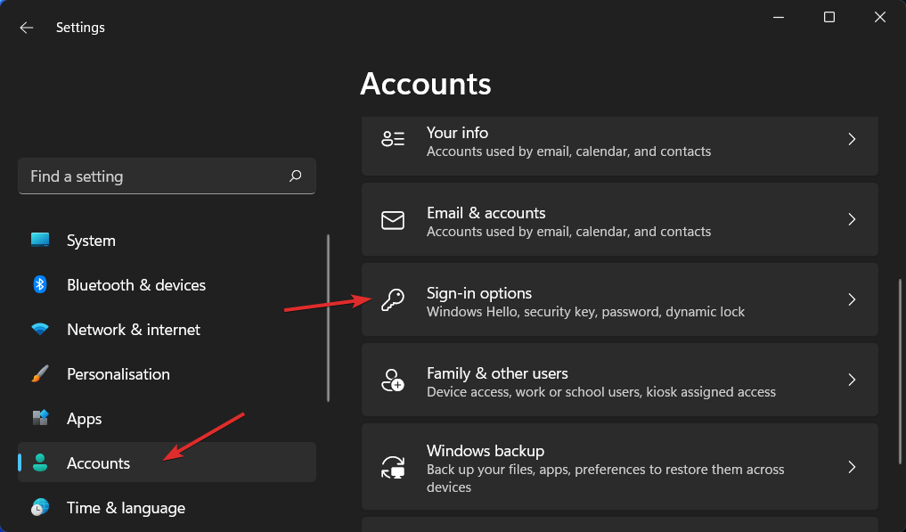Click the Sign-in options key icon
Viewport: 906px width, 532px height.
(x=393, y=300)
